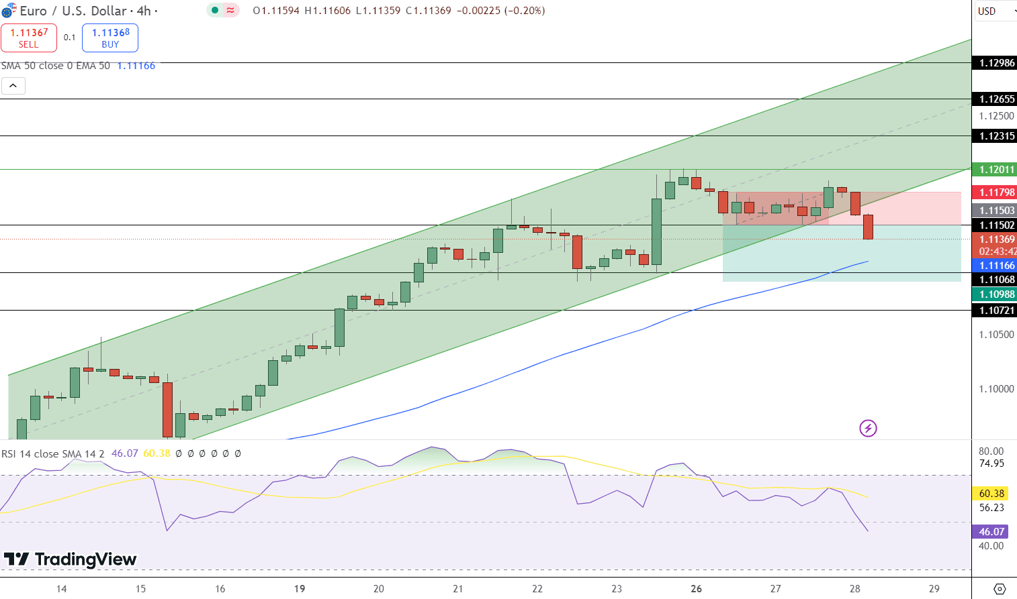1017x599 pixels.
Task: Click the blue 1.11166 EMA legend value
Action: (136, 66)
